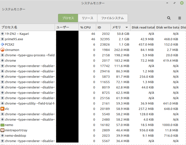This screenshot has width=186, height=145.
Task: Sort by Disk read total column
Action: tap(143, 27)
